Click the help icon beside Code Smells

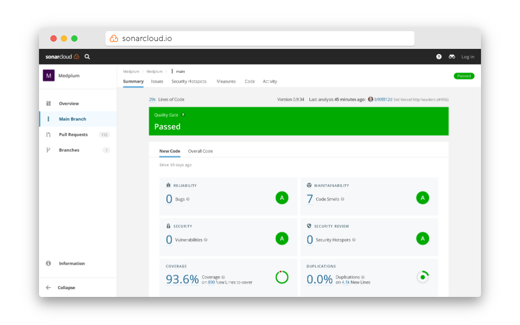(342, 199)
